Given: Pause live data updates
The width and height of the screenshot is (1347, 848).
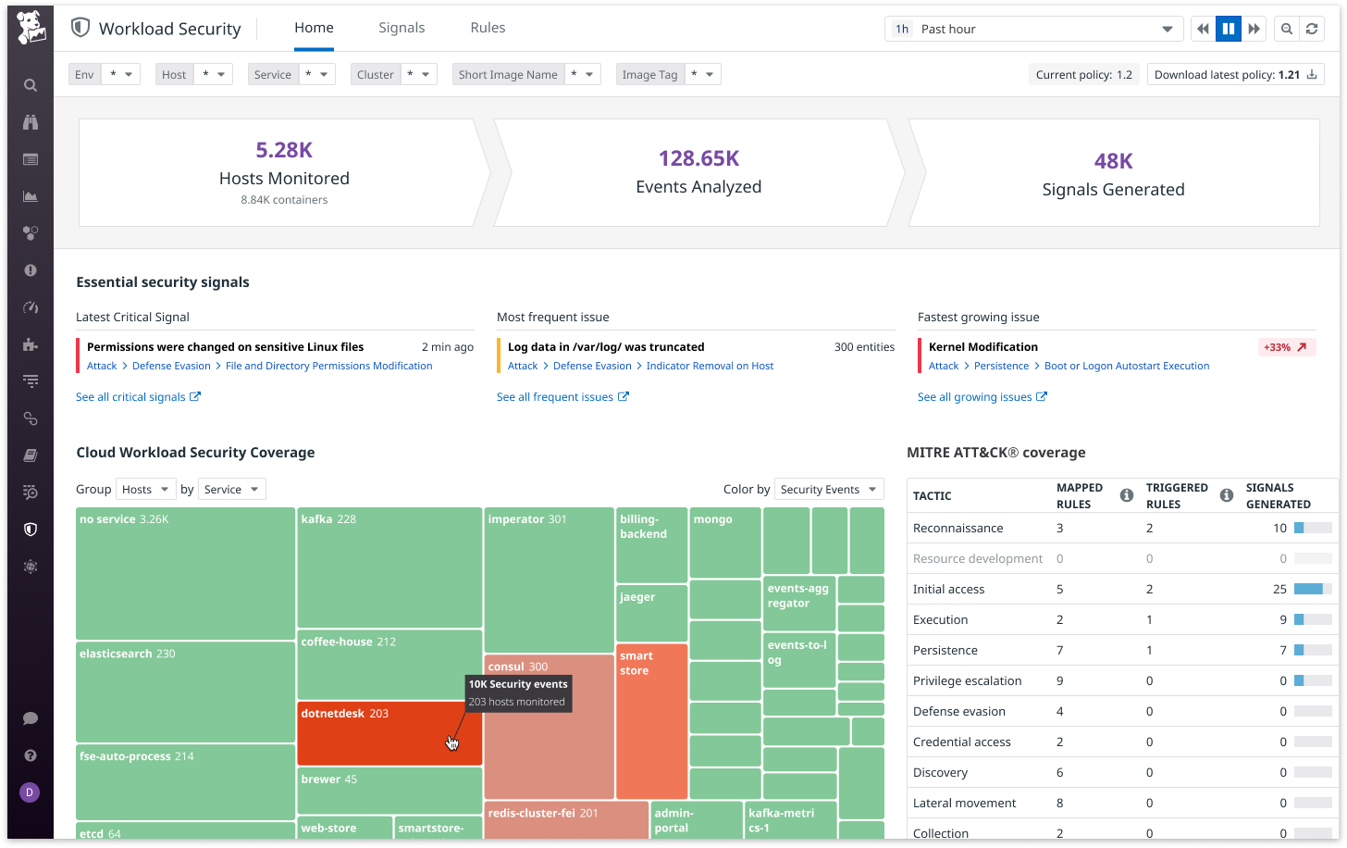Looking at the screenshot, I should click(x=1228, y=29).
